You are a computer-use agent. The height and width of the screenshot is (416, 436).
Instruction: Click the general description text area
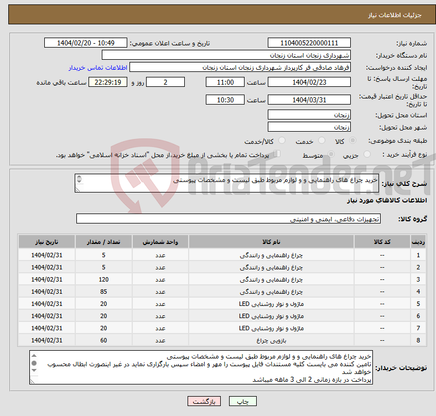[227, 183]
